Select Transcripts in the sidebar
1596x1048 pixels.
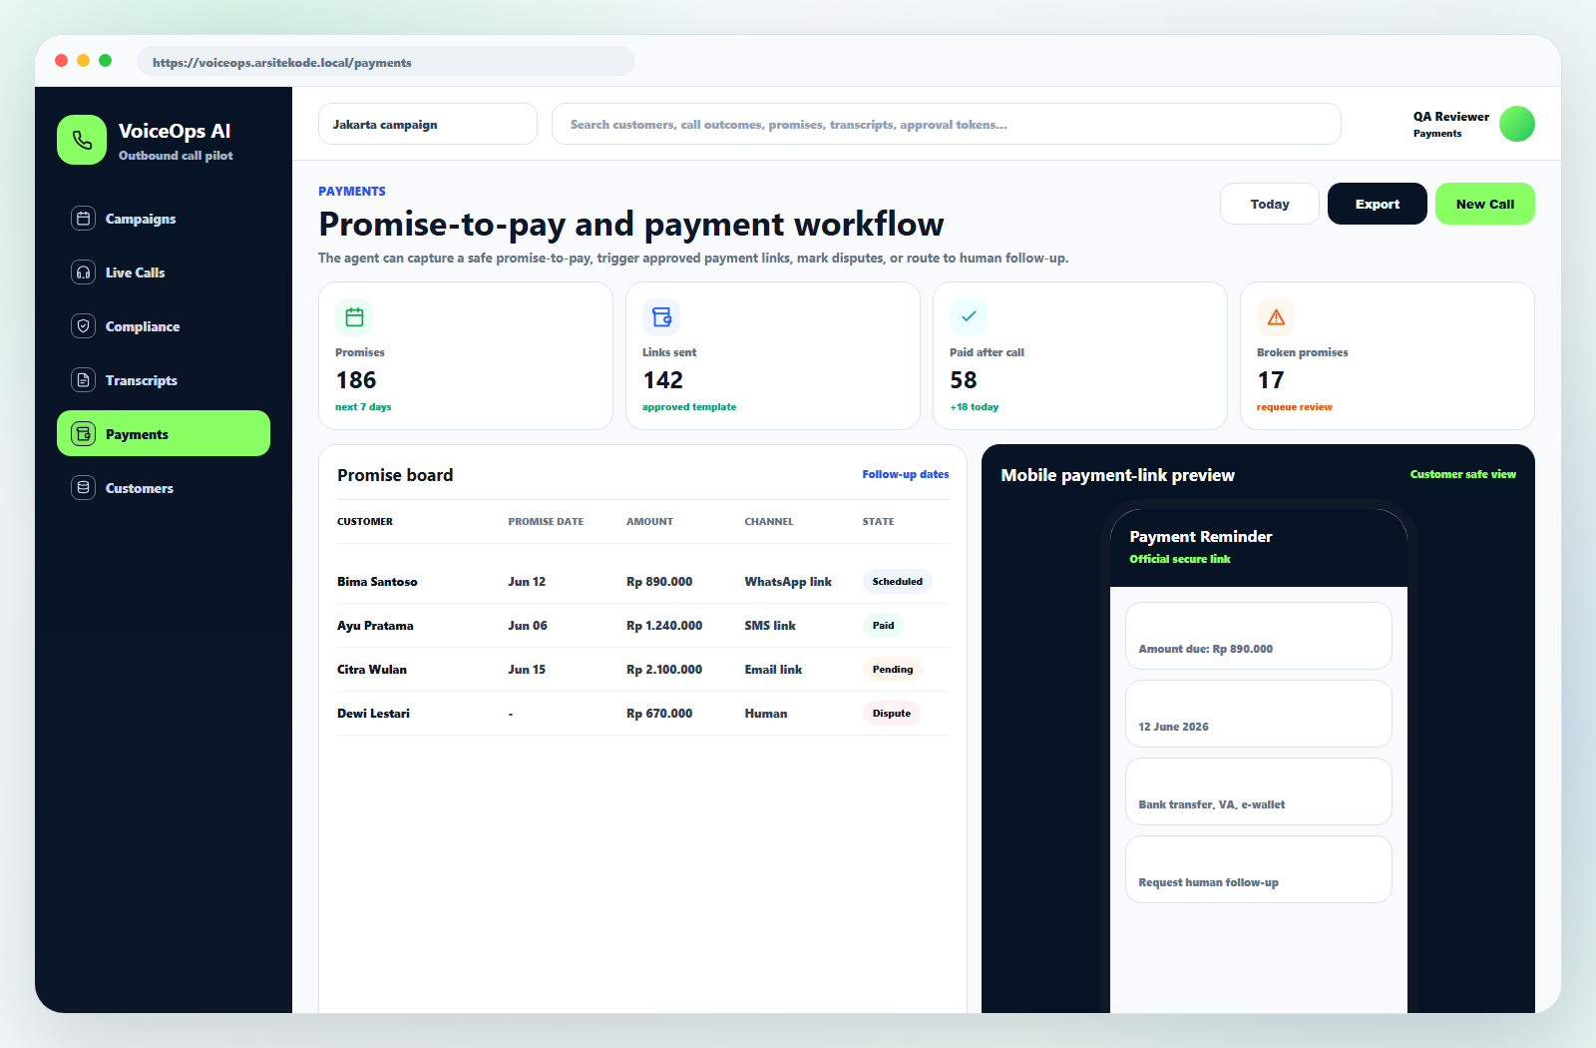pyautogui.click(x=164, y=380)
